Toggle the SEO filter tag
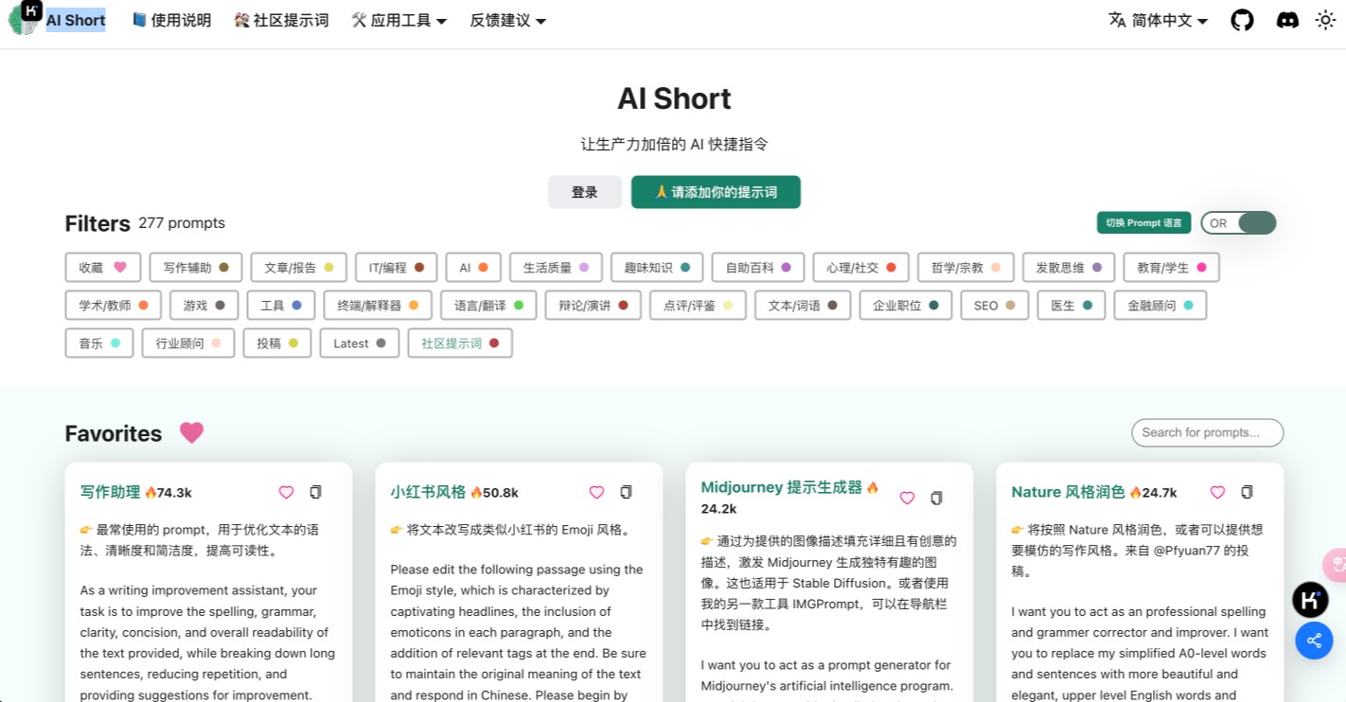The width and height of the screenshot is (1346, 702). [995, 306]
